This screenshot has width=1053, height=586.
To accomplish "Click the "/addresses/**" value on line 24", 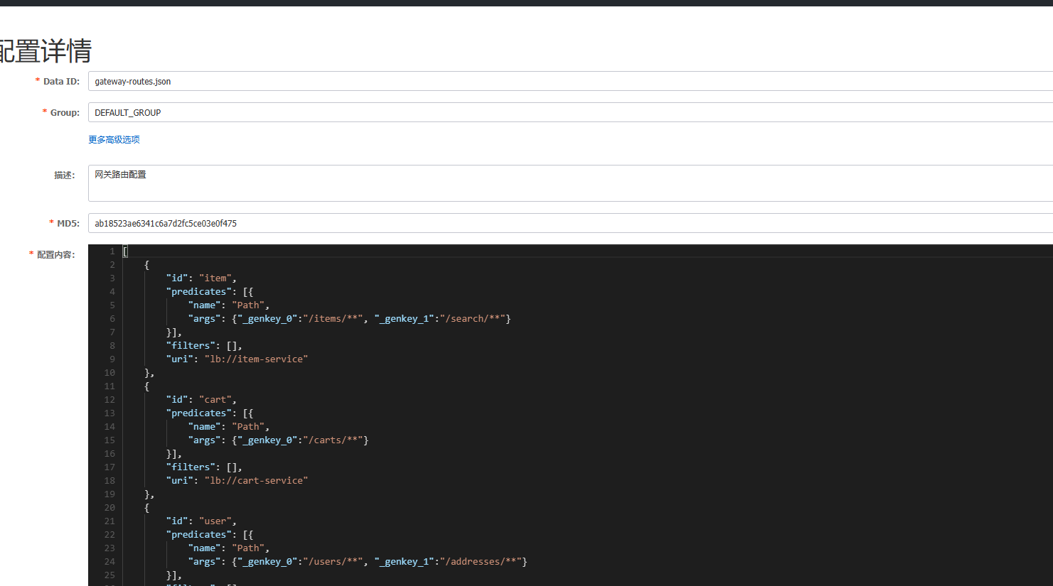I will [481, 562].
